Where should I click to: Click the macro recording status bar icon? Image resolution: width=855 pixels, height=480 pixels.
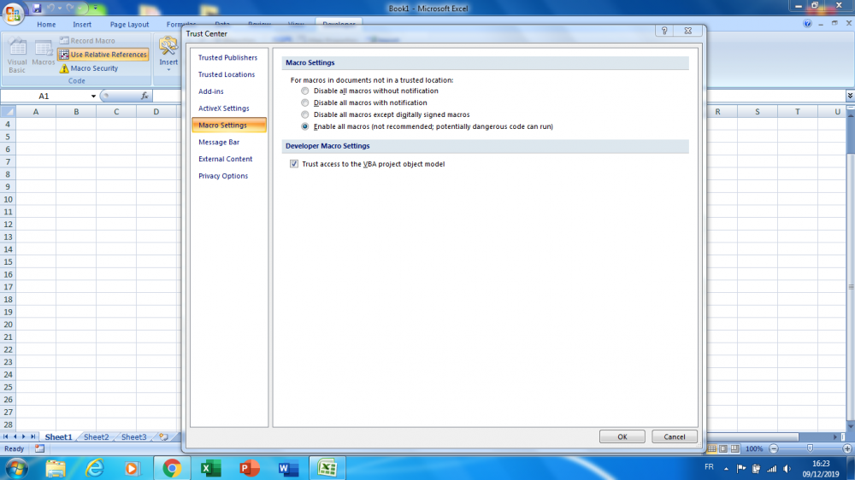point(39,449)
